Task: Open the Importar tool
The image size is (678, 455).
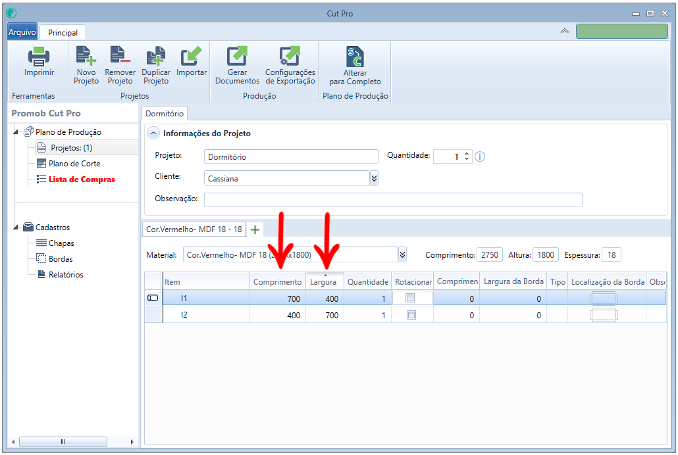Action: (191, 61)
